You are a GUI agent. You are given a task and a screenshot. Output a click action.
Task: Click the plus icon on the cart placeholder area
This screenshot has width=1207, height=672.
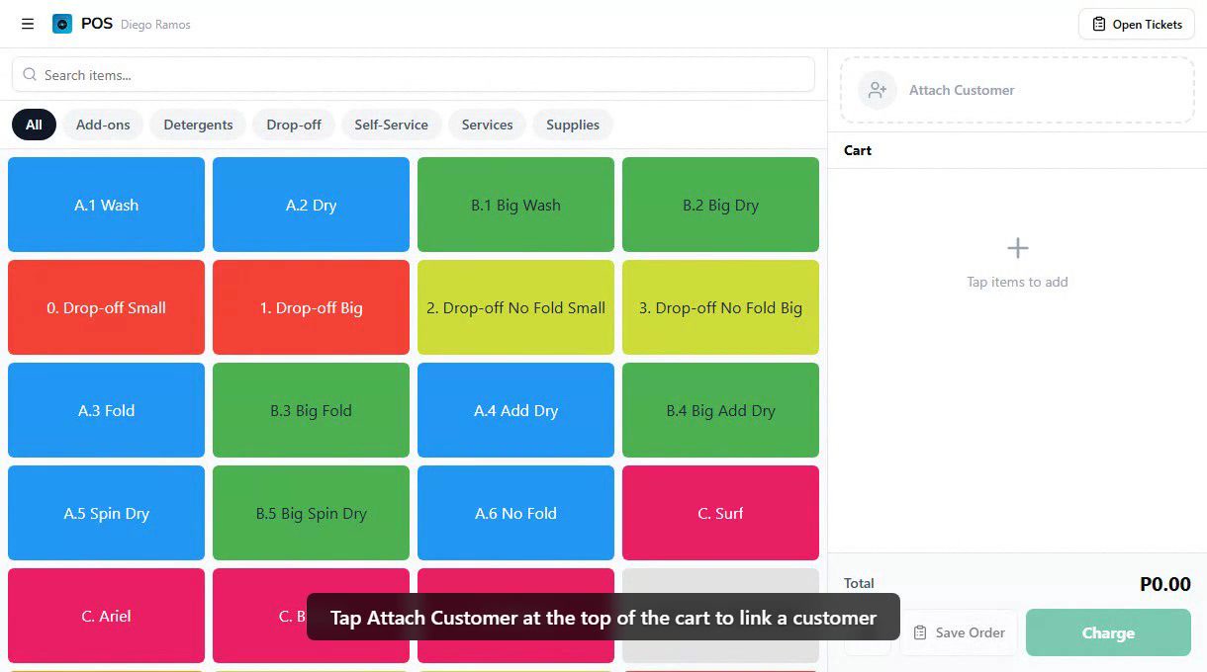[1017, 247]
